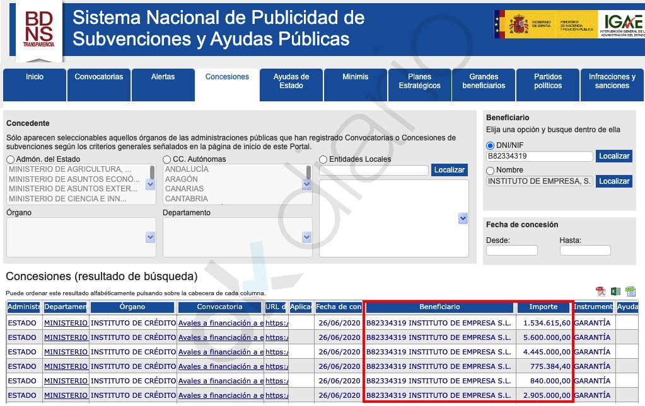Open the Planes Estratégicos tab
Image resolution: width=645 pixels, height=406 pixels.
(419, 84)
